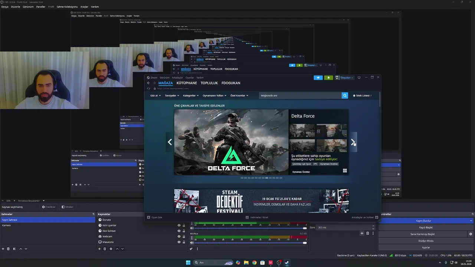Add new scene with plus icon
Viewport: 475px width, 267px height.
3,249
